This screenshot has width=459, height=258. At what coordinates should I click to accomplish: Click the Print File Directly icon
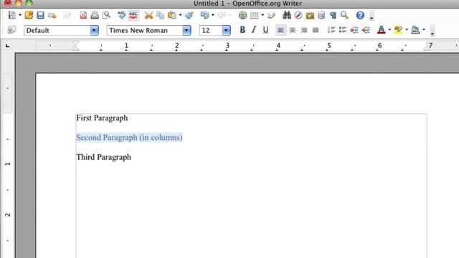(95, 15)
